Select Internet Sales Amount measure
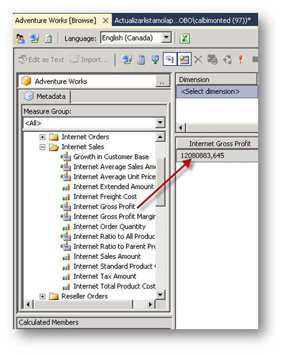Viewport: 284px width, 355px height. (x=107, y=256)
